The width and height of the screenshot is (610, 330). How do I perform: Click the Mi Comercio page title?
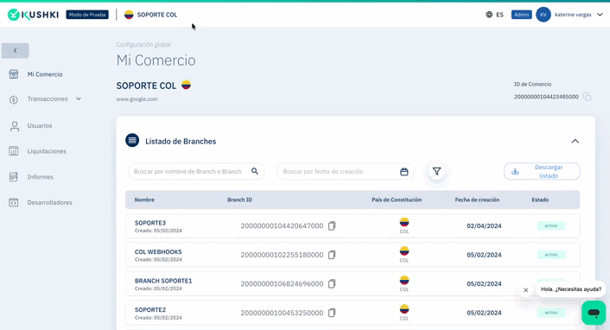pyautogui.click(x=156, y=60)
